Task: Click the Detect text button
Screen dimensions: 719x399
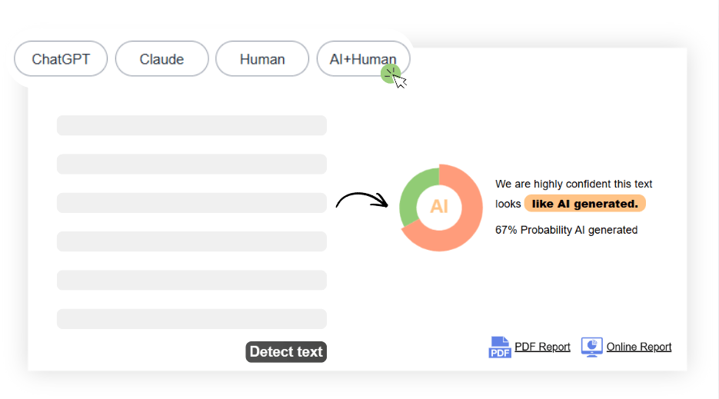Action: [286, 352]
